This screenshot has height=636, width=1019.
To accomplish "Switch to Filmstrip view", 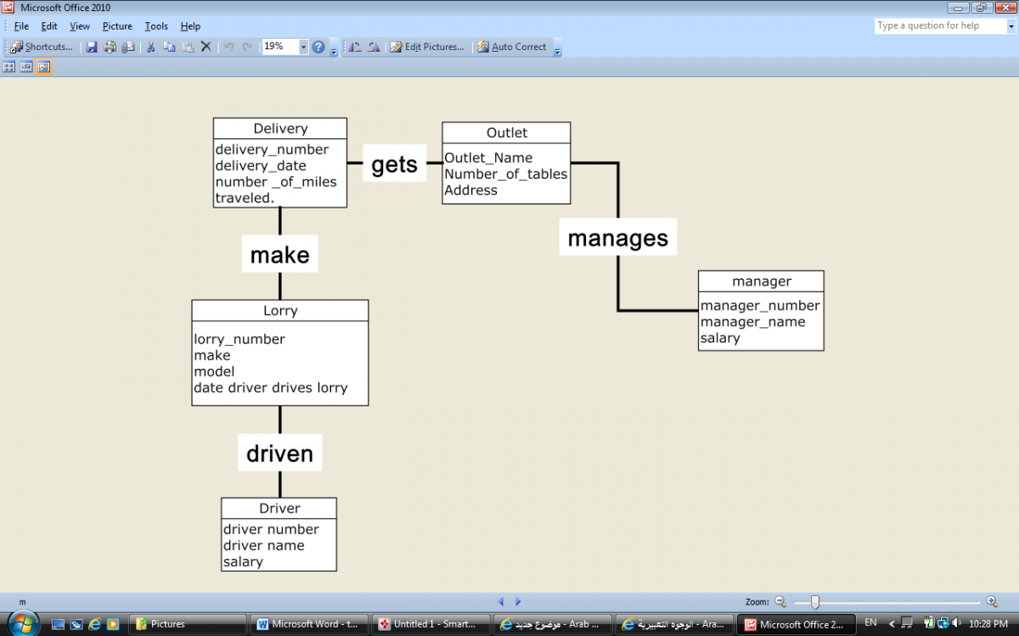I will [x=26, y=67].
